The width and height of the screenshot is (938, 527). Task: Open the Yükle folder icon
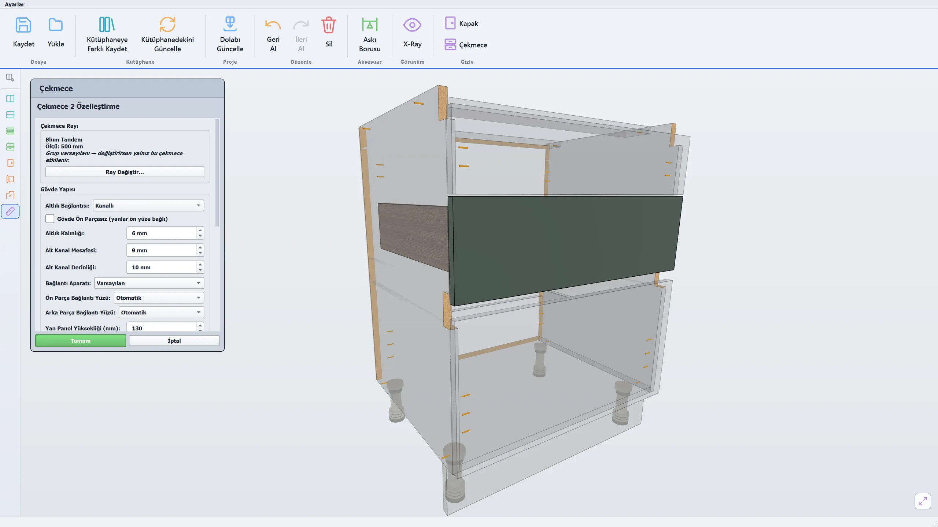point(56,25)
